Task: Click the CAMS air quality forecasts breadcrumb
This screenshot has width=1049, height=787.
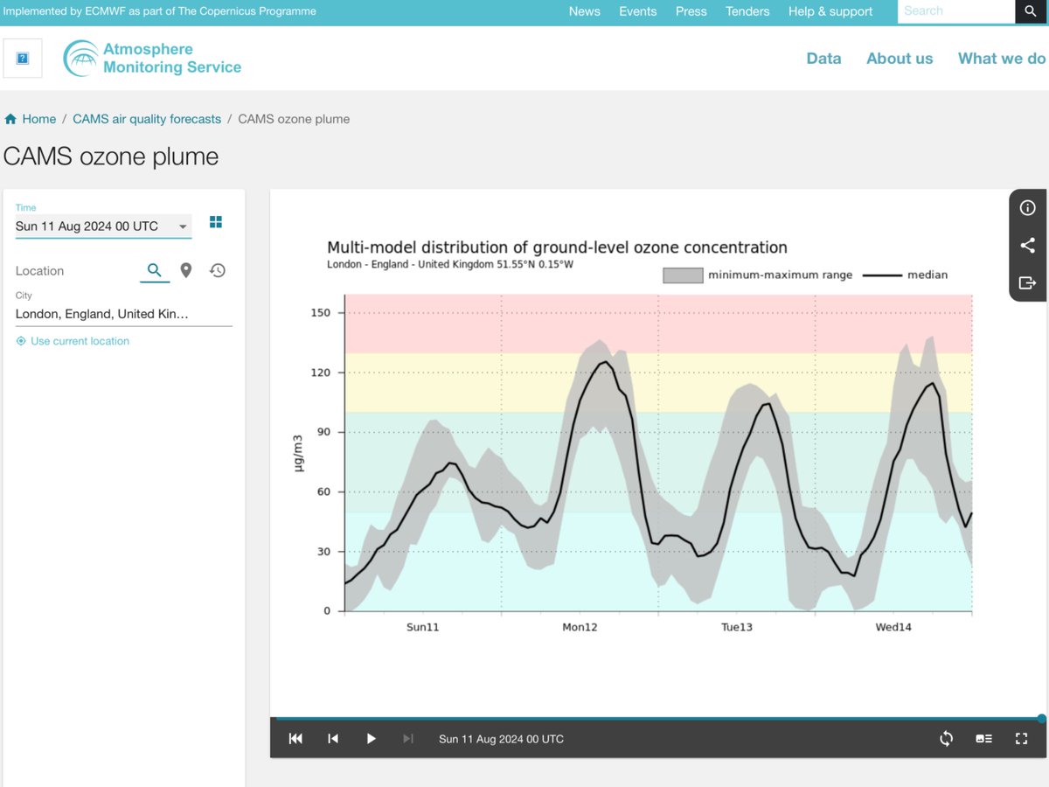Action: [147, 119]
